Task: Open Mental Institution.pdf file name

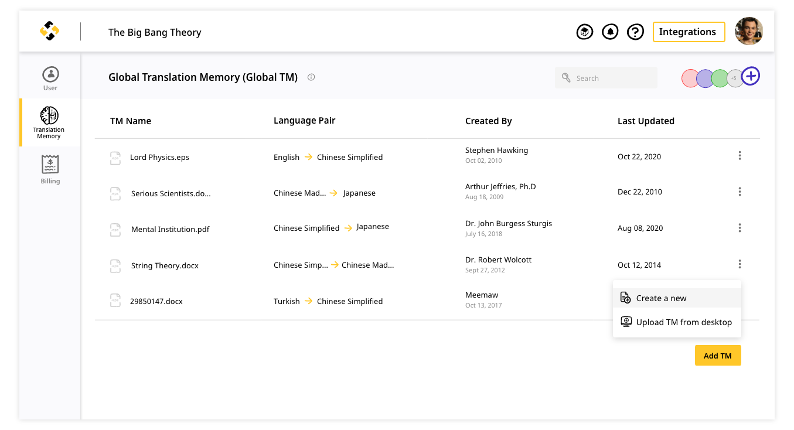Action: click(171, 230)
